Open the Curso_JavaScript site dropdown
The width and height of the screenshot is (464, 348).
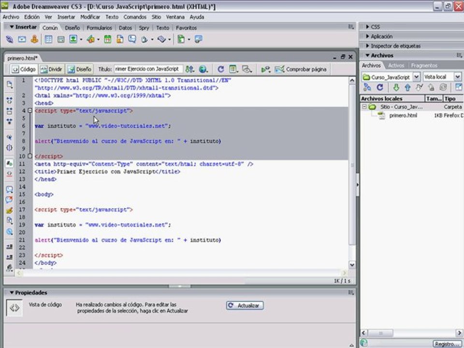pos(416,77)
